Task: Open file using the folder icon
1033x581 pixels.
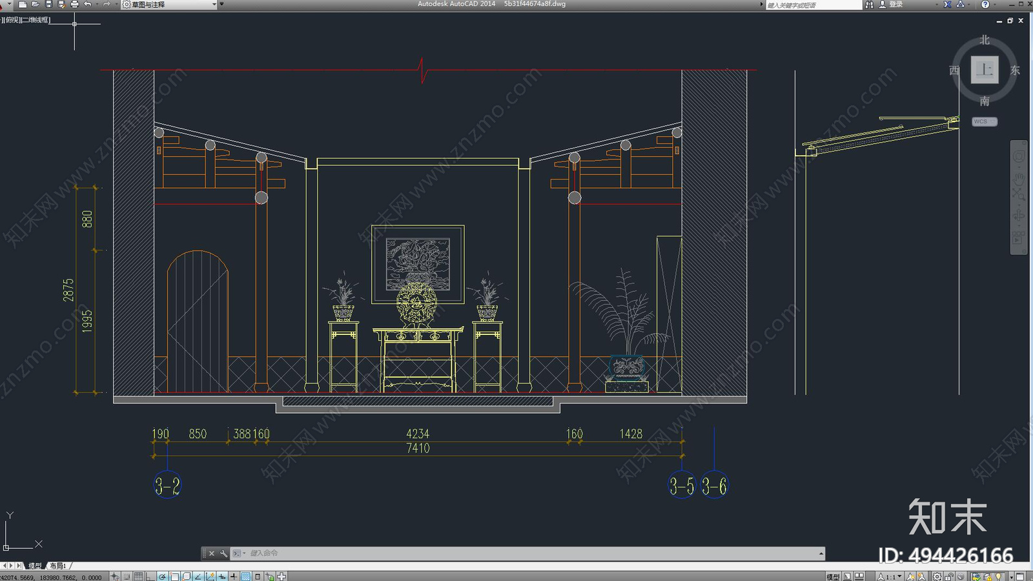Action: click(x=36, y=5)
